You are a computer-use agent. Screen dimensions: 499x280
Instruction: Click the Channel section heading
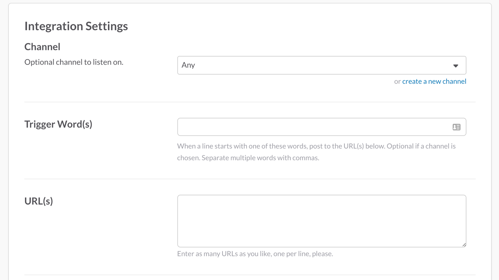pos(42,47)
